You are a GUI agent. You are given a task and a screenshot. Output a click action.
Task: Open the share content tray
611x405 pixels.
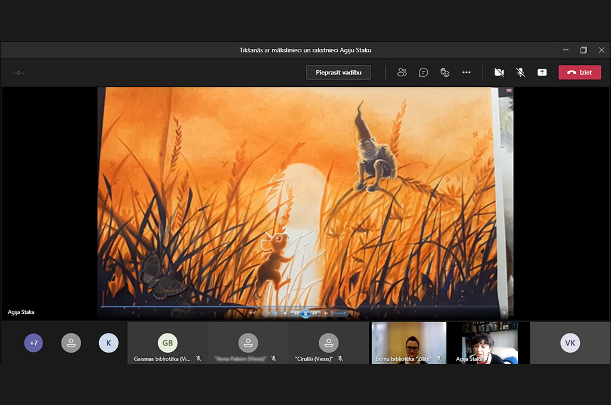point(542,72)
